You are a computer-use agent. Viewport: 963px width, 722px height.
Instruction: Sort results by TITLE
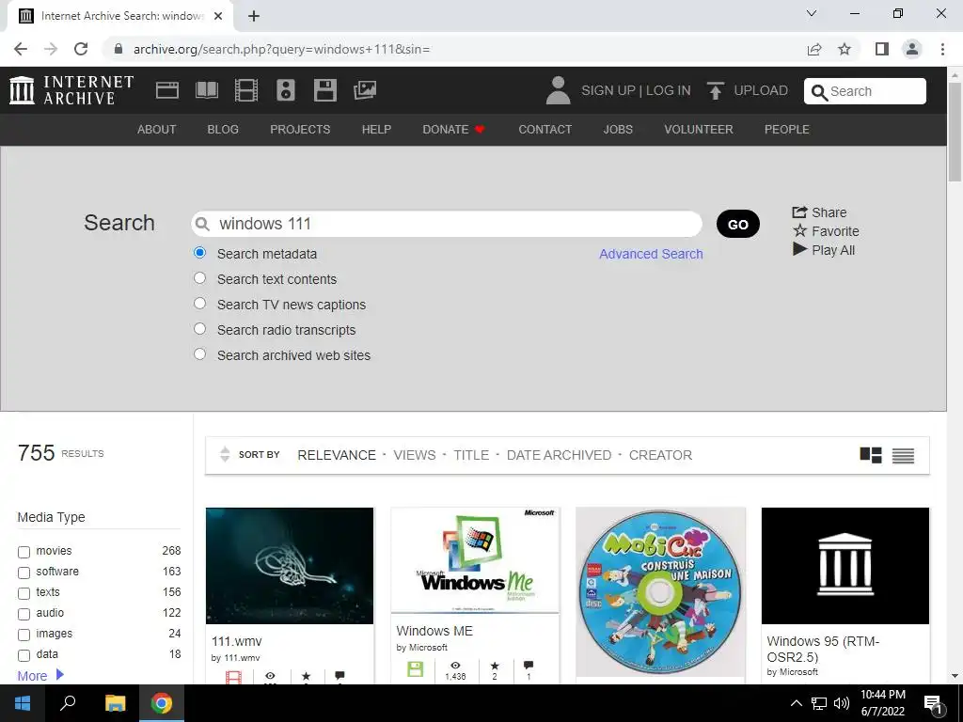pos(471,455)
